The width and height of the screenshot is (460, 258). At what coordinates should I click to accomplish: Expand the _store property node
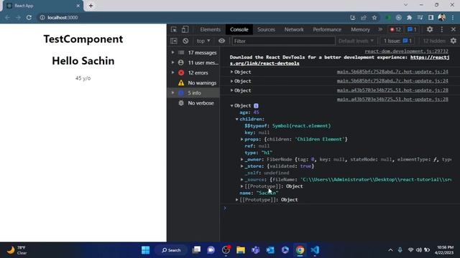click(242, 166)
